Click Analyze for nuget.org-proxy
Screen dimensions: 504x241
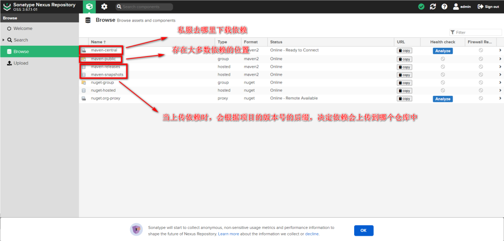pos(442,99)
